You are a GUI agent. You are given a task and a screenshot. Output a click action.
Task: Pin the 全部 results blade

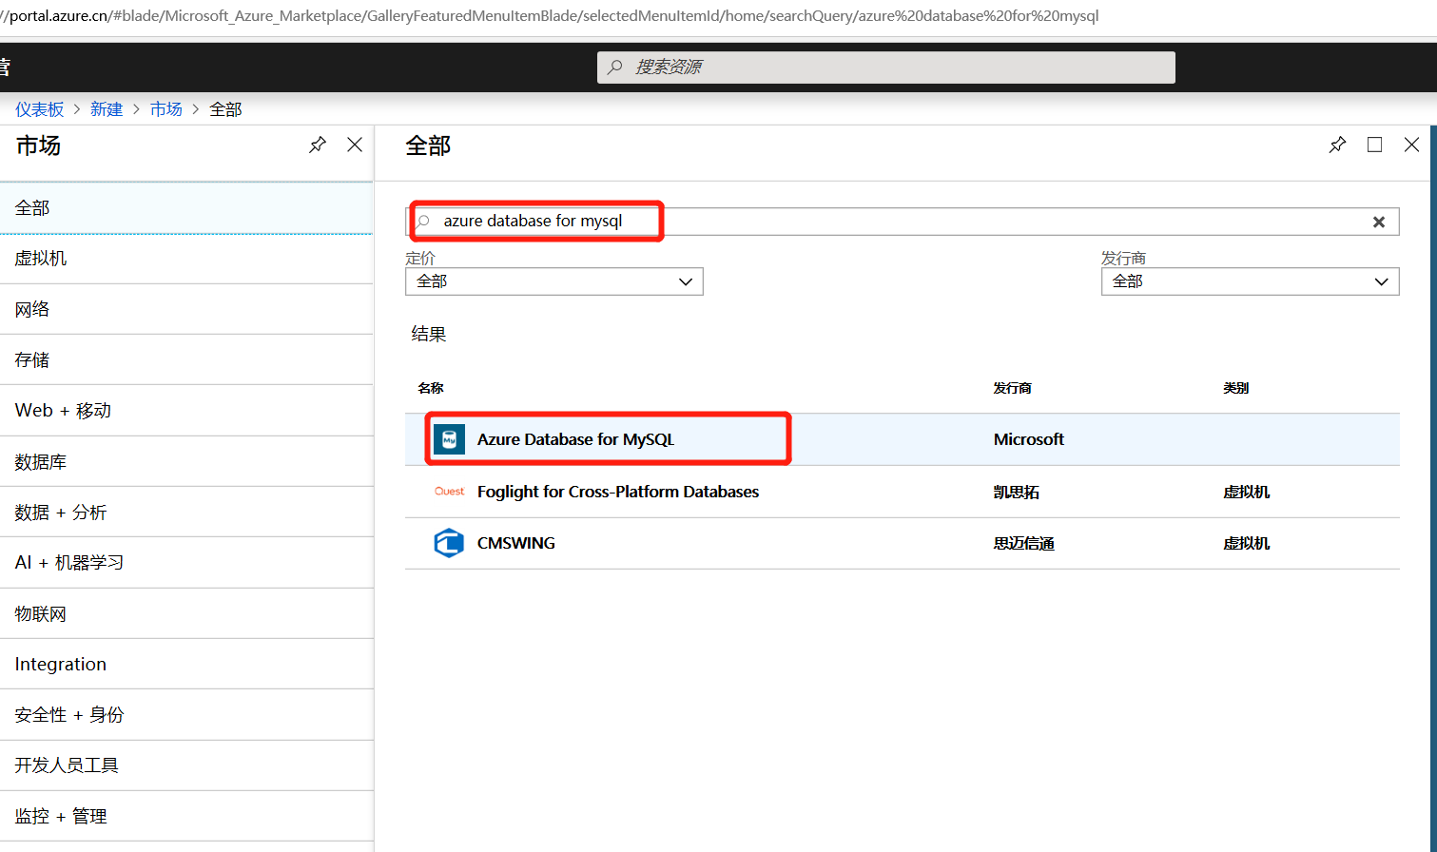(1337, 145)
